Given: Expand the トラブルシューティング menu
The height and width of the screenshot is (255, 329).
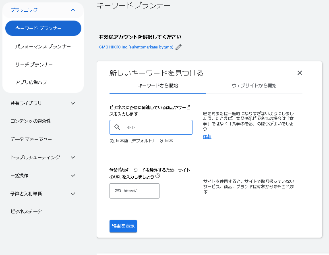Looking at the screenshot, I should click(x=73, y=157).
